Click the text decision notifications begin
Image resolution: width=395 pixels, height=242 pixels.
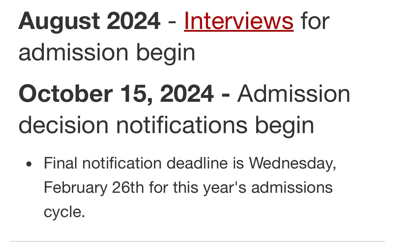point(166,125)
